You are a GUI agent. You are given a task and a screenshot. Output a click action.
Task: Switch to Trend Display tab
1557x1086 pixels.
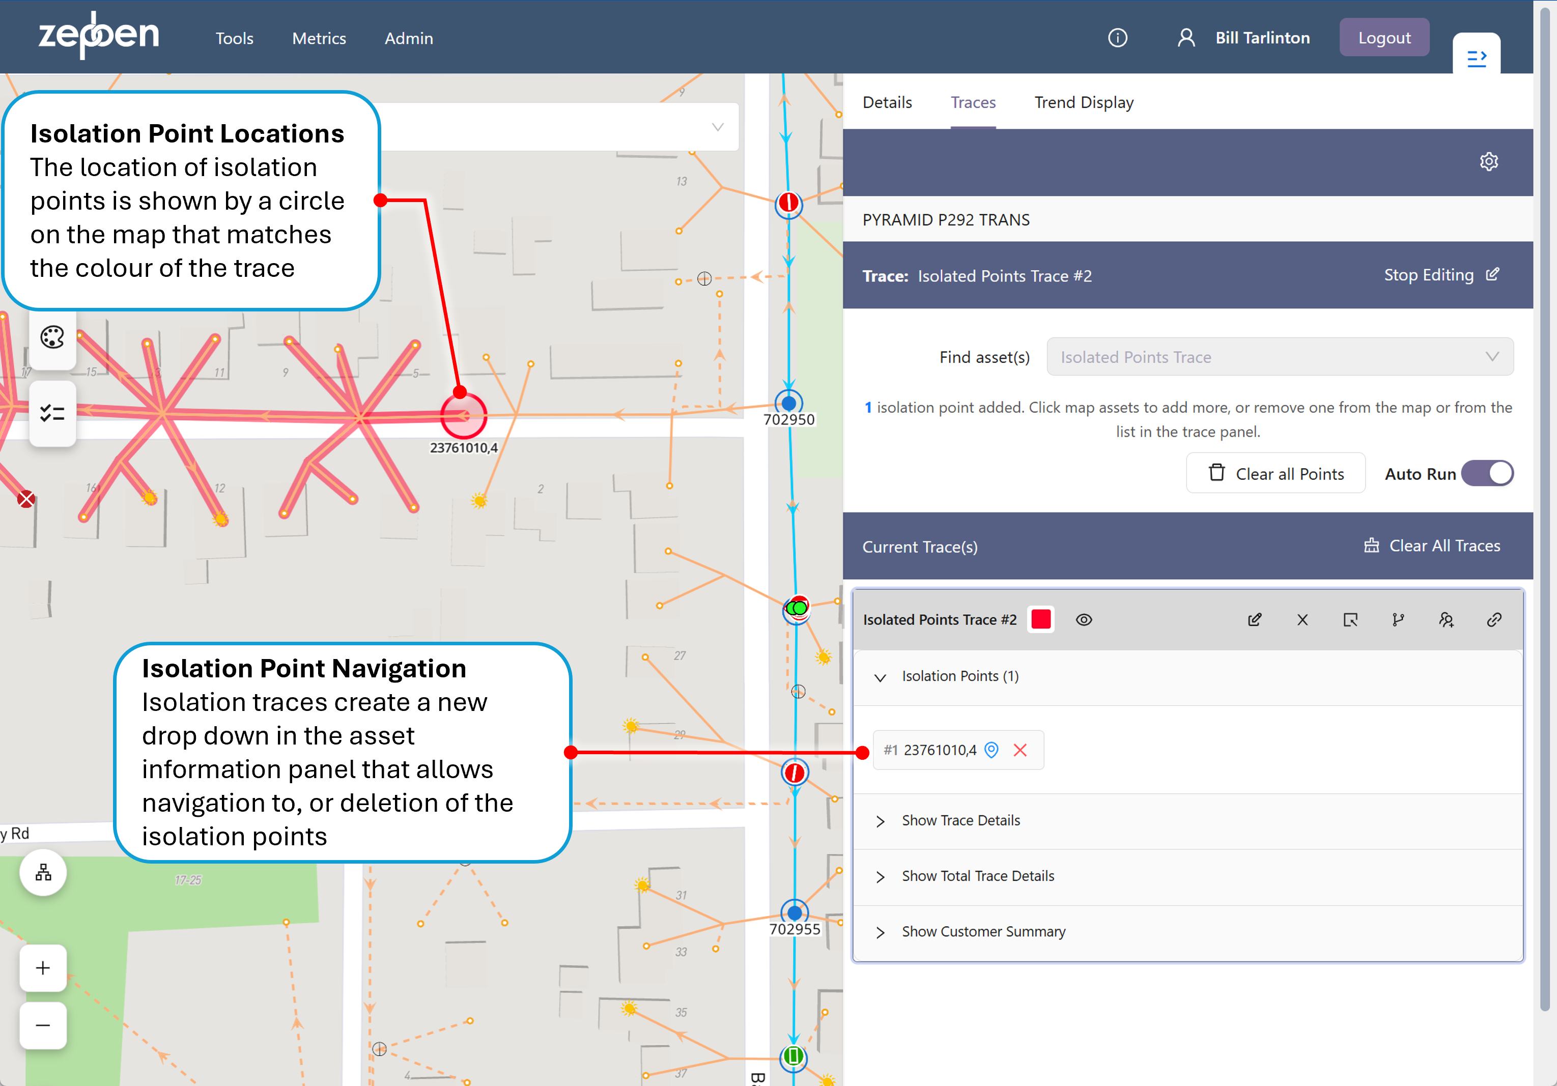pos(1084,102)
